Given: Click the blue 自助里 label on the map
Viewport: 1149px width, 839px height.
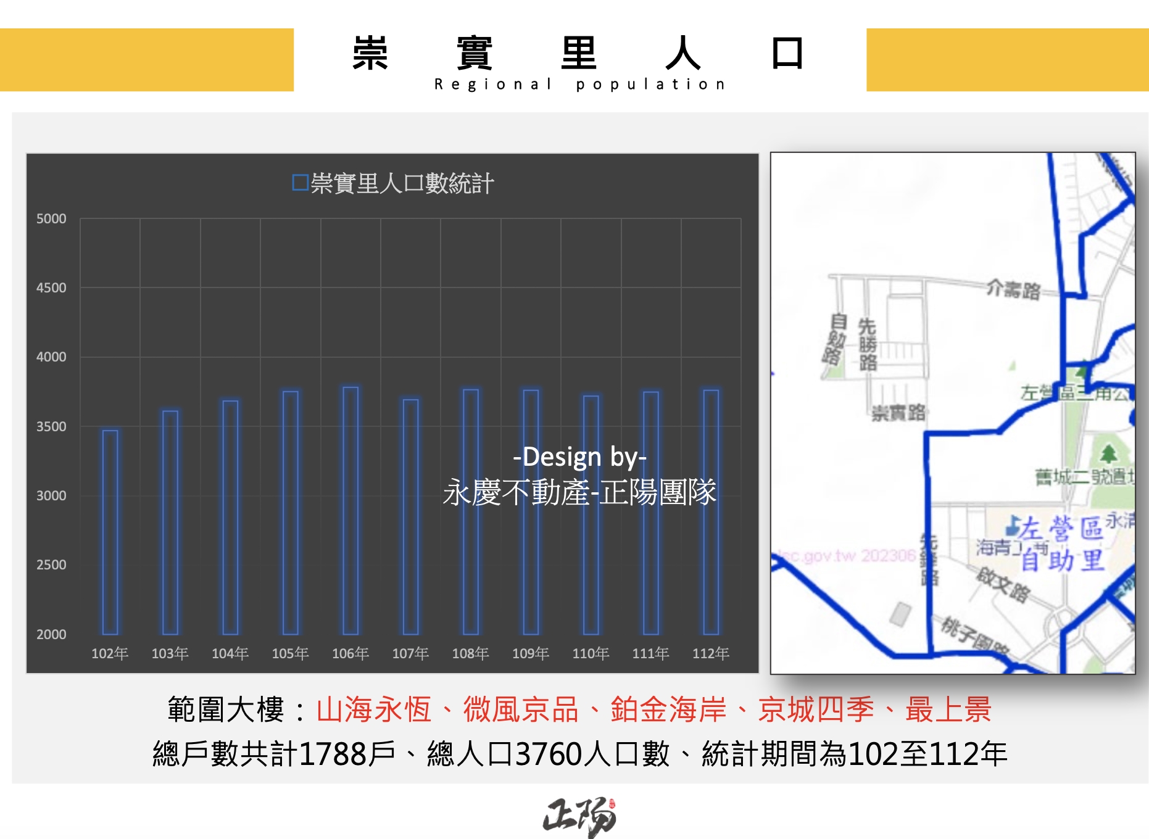Looking at the screenshot, I should tap(1061, 560).
